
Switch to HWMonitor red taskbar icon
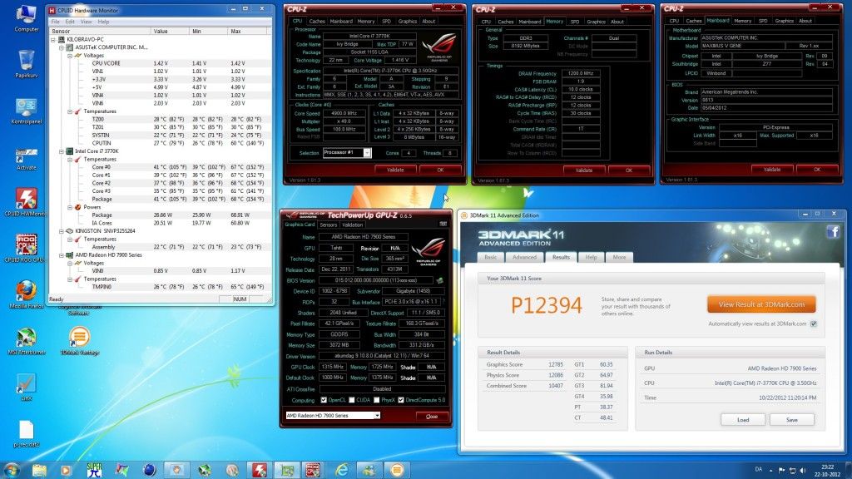pos(260,470)
